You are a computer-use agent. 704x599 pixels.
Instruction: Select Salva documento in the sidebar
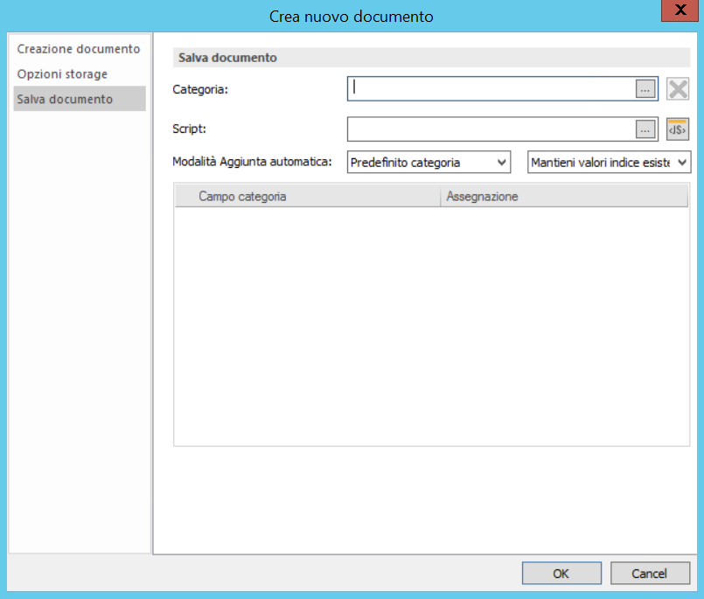pyautogui.click(x=64, y=98)
